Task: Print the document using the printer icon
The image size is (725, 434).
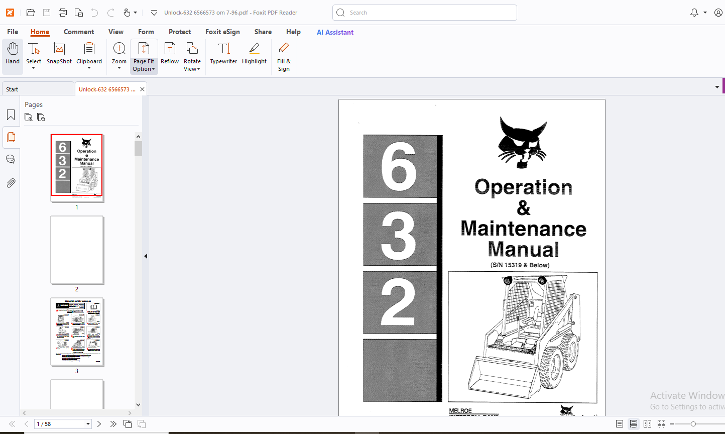Action: [63, 13]
